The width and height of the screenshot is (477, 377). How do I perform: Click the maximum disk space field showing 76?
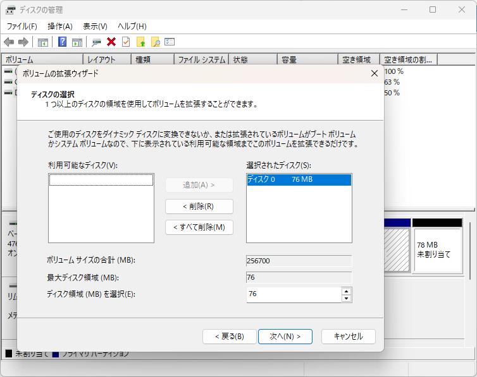click(299, 277)
